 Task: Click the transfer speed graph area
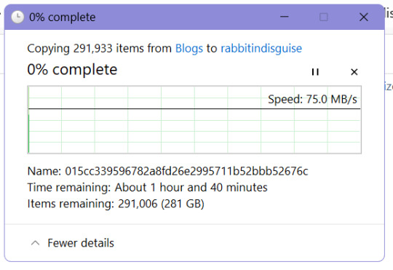point(194,119)
